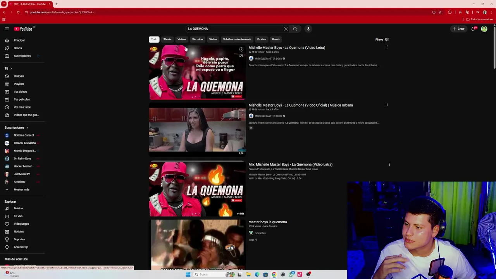
Task: Open Ver más tarde in the sidebar
Action: pyautogui.click(x=22, y=107)
